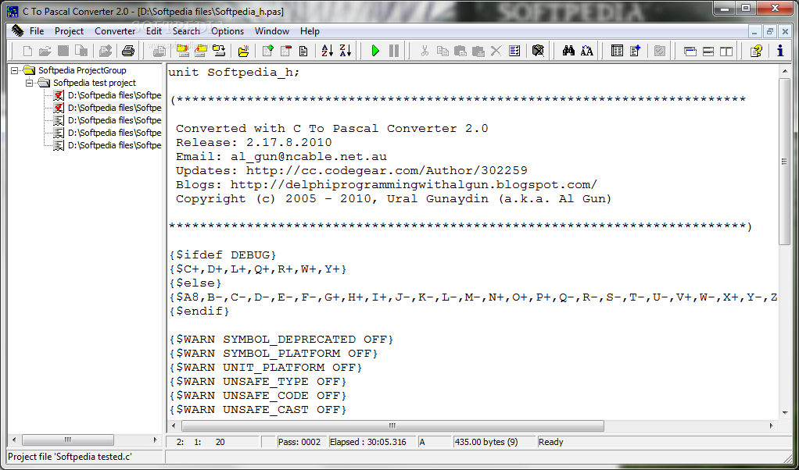This screenshot has width=799, height=470.
Task: Click the scissors Cut icon
Action: pyautogui.click(x=425, y=50)
